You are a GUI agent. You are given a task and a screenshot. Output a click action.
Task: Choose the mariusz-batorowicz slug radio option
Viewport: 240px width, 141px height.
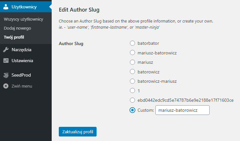coord(132,52)
